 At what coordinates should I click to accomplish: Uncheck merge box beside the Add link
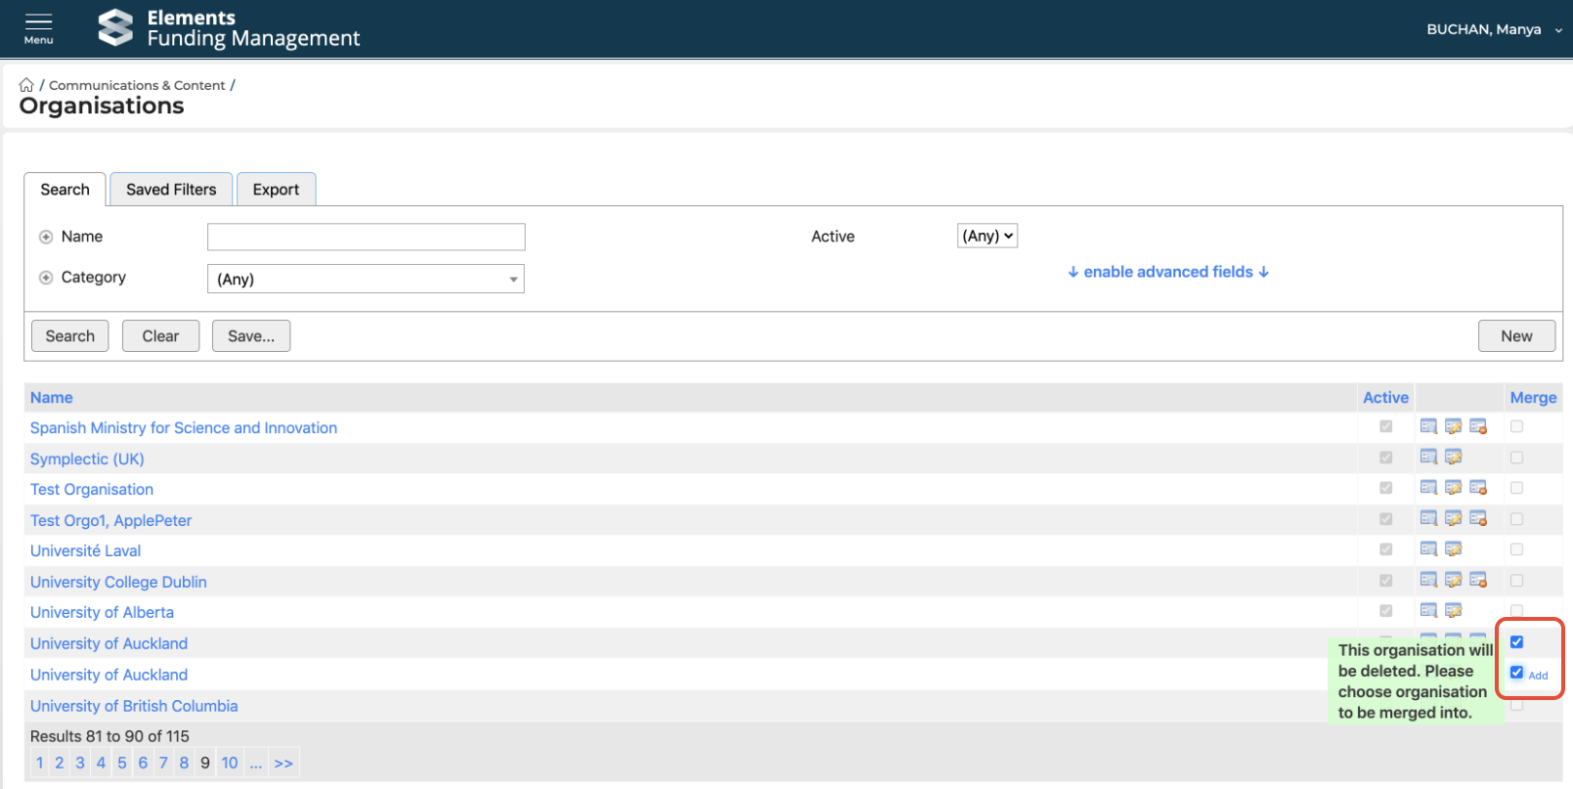coord(1516,673)
